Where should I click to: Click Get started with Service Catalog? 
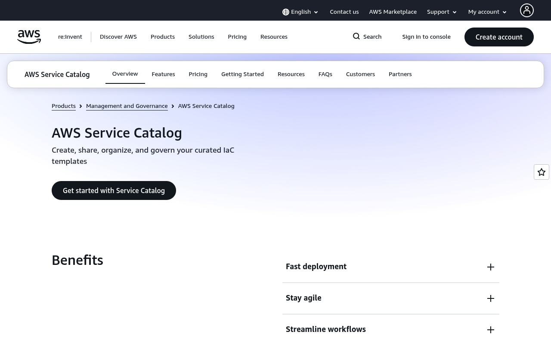tap(114, 190)
